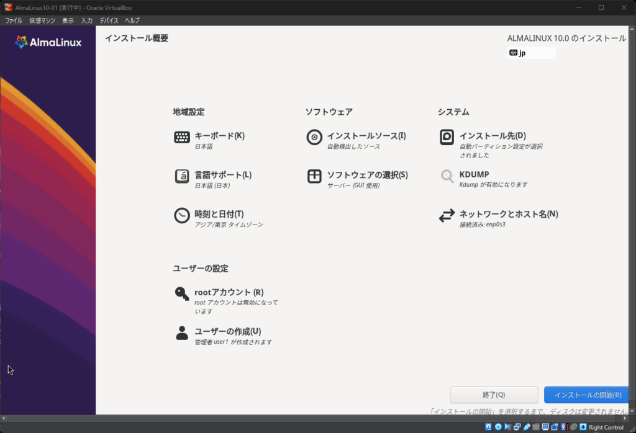Image resolution: width=636 pixels, height=433 pixels.
Task: Open the 入力 menu
Action: point(86,20)
